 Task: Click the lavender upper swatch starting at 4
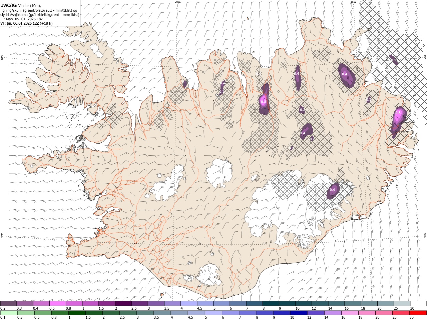188,304
